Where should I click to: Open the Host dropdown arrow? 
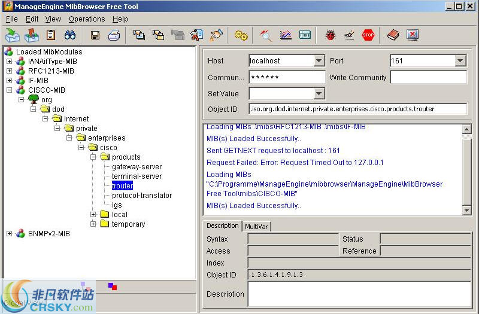tap(319, 61)
